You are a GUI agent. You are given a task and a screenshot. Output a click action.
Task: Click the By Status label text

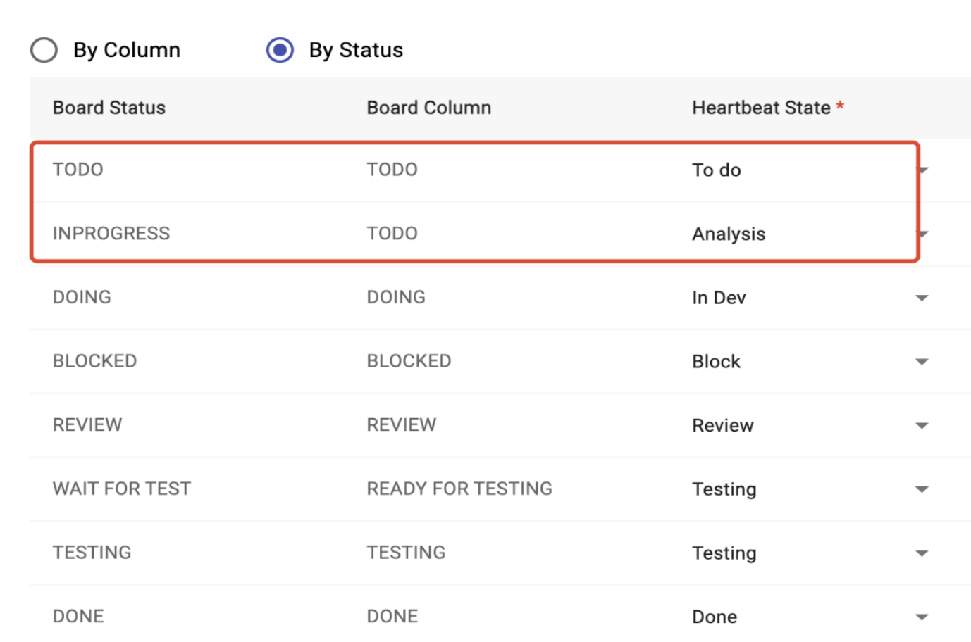(x=356, y=50)
